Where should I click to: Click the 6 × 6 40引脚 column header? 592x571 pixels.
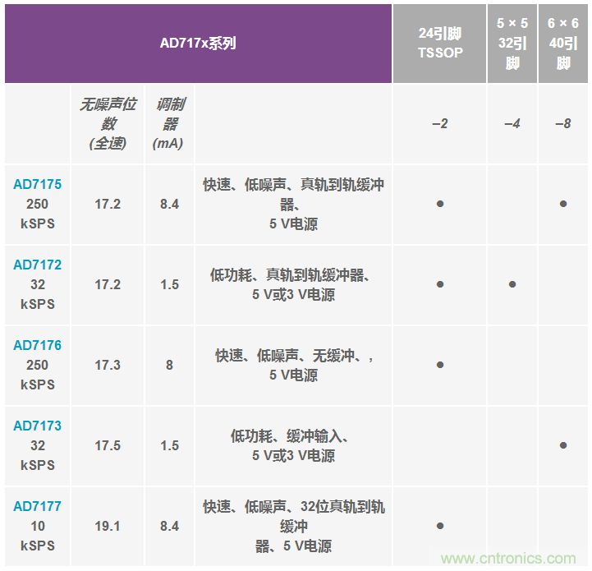(563, 43)
